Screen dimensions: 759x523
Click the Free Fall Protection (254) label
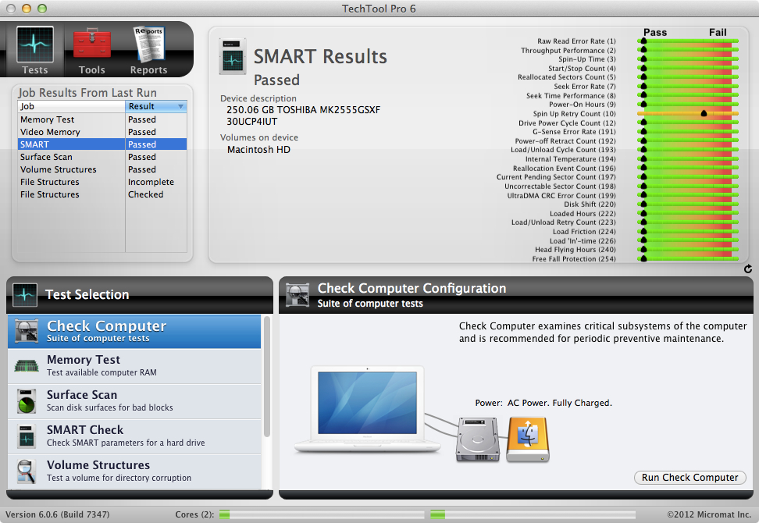(574, 259)
